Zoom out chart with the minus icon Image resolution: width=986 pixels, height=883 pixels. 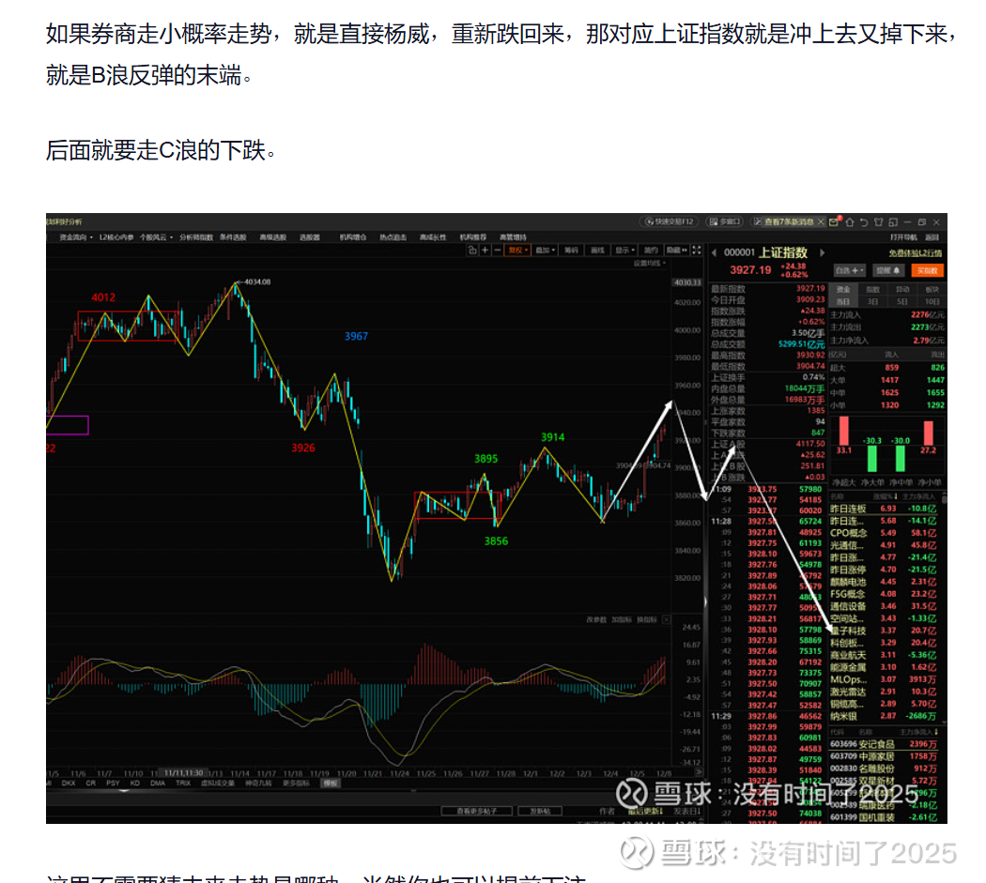coord(498,251)
